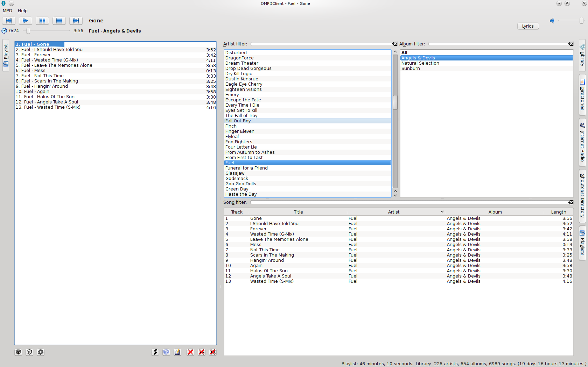This screenshot has height=367, width=588.
Task: Sort songs by Length column header
Action: click(559, 212)
